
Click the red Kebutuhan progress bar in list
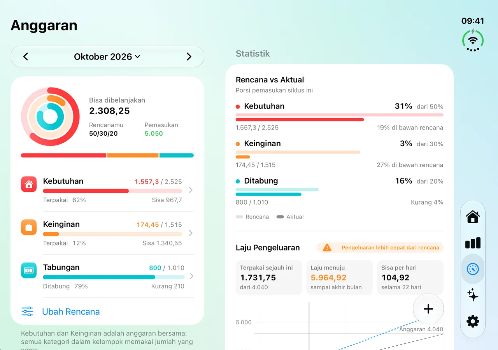tap(112, 191)
